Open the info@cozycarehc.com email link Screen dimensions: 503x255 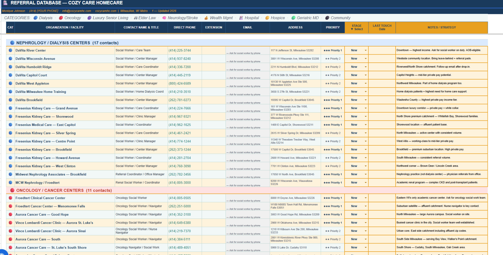(76, 11)
